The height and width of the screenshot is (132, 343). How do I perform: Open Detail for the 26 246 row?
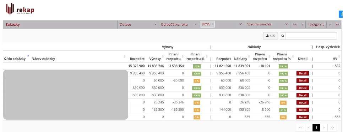(x=303, y=103)
